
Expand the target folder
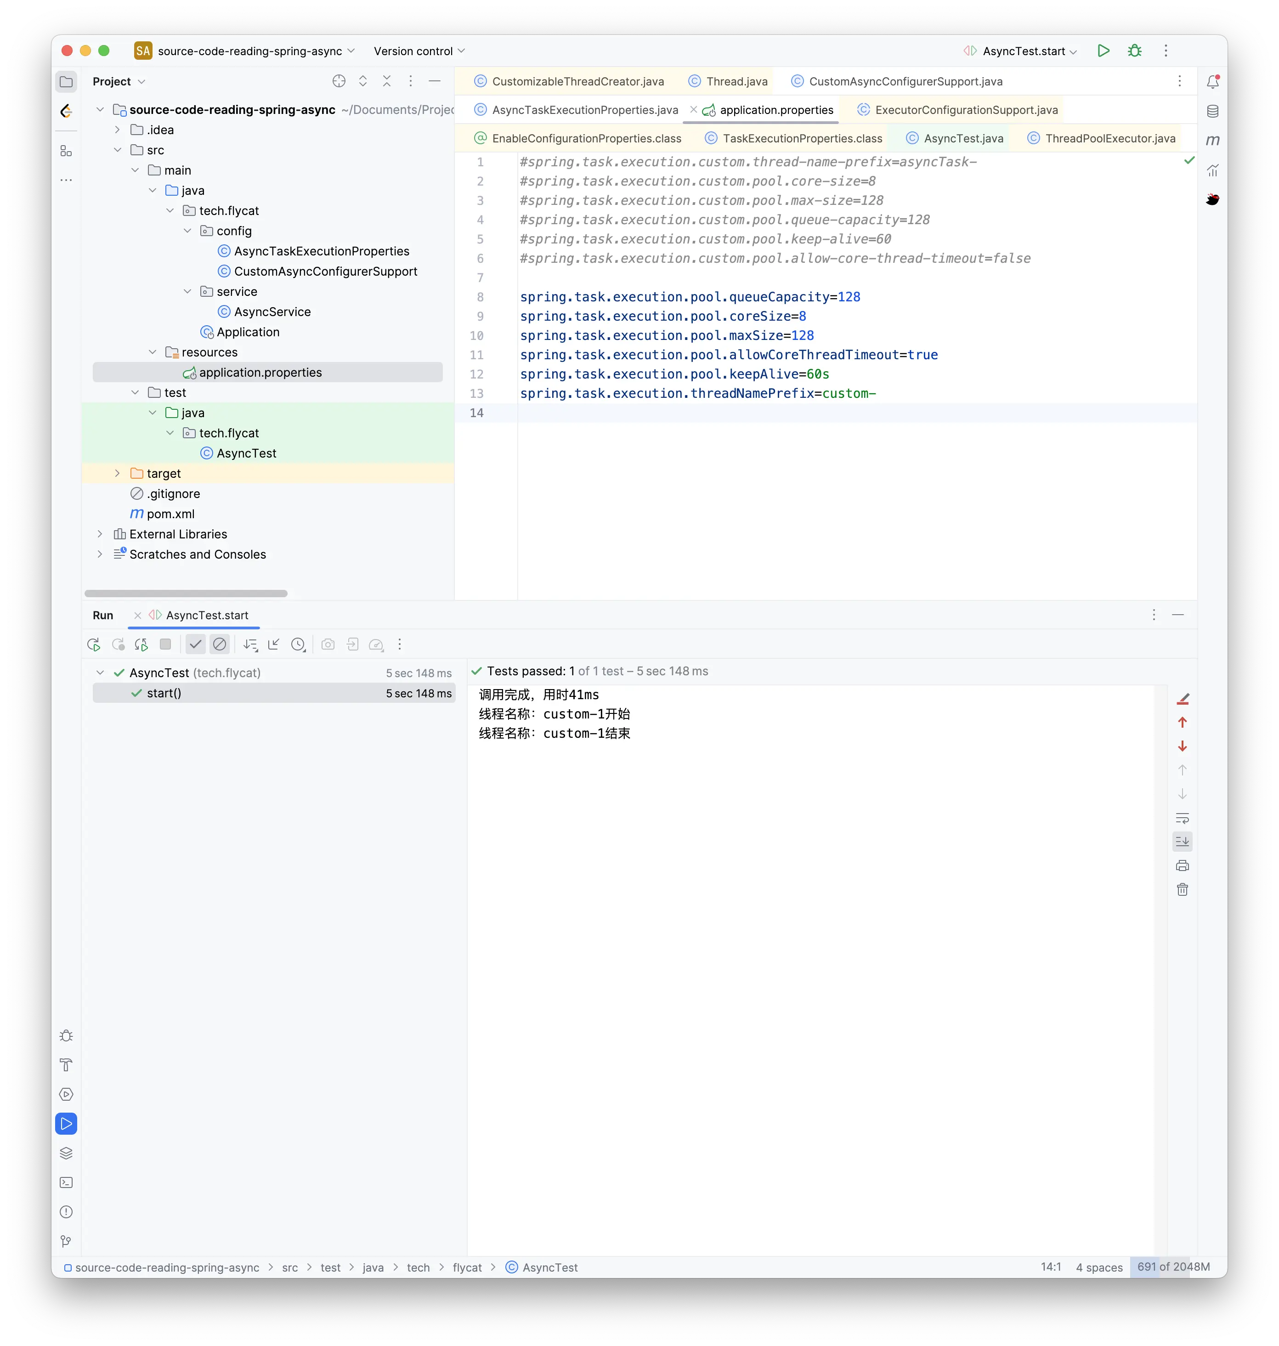[x=117, y=473]
